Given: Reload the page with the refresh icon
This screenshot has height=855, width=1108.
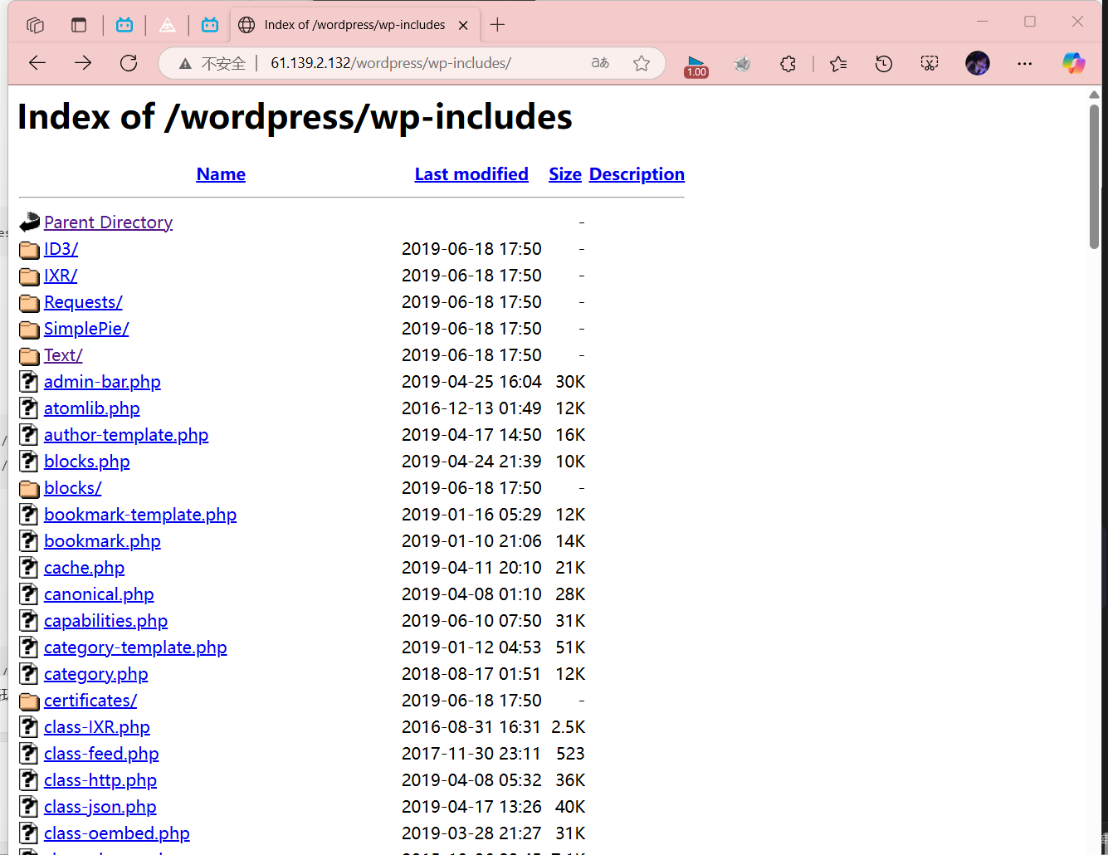Looking at the screenshot, I should point(129,63).
